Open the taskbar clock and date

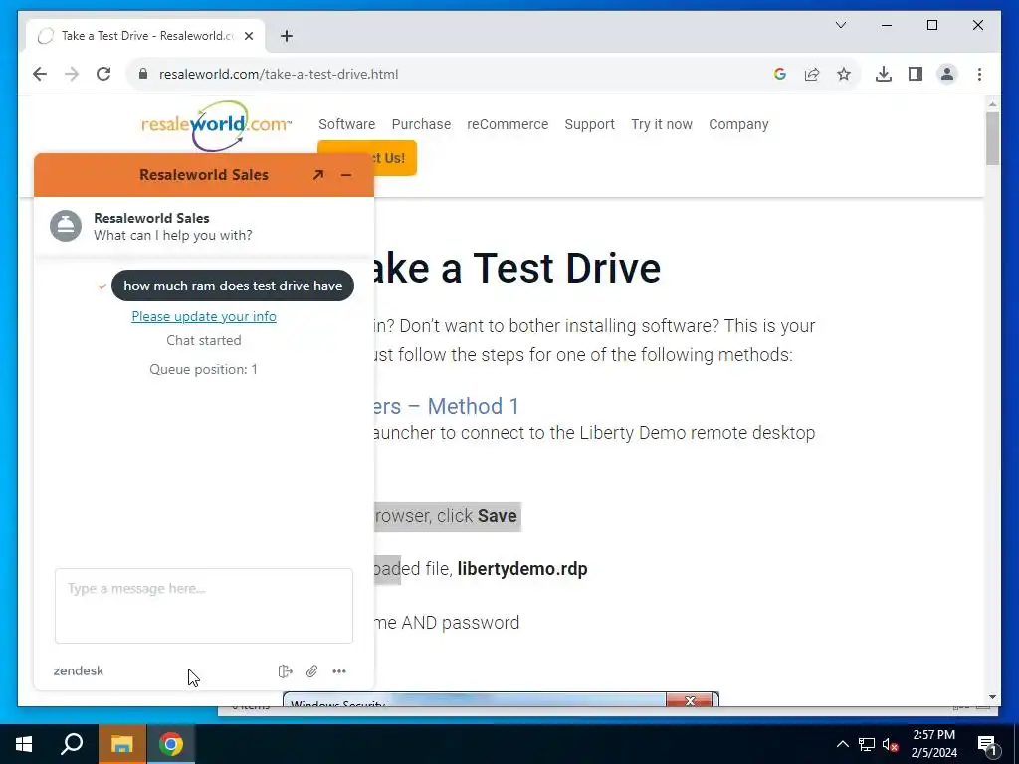[933, 744]
